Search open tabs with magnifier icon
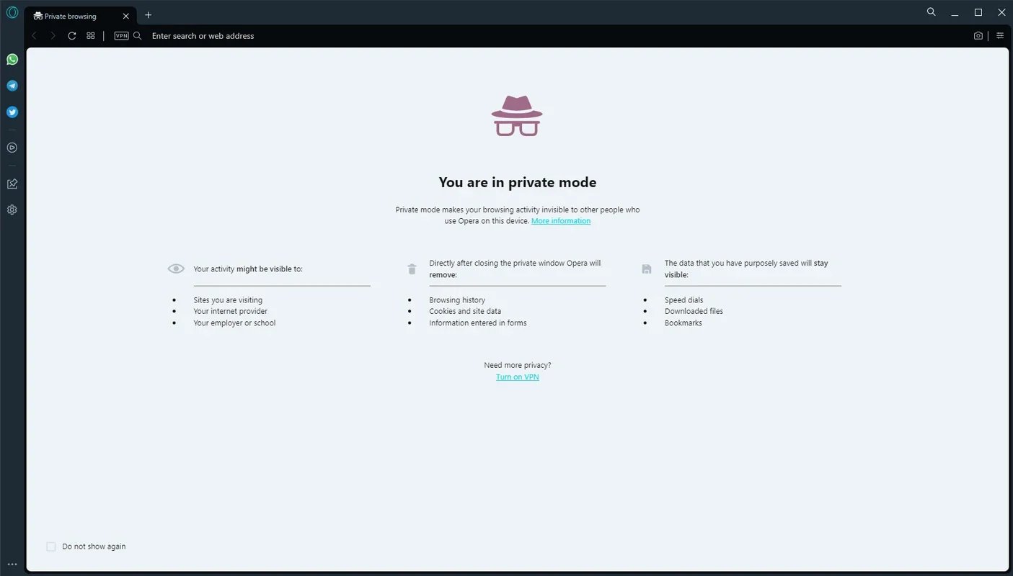 pyautogui.click(x=932, y=12)
